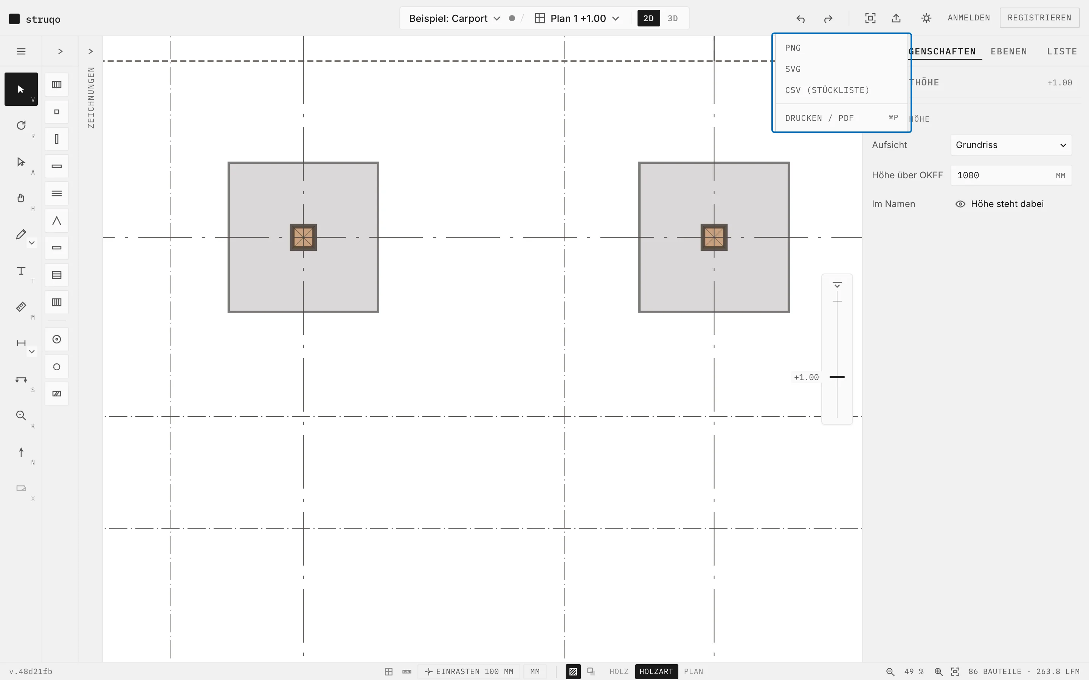
Task: Click zoom out icon in status bar
Action: [890, 671]
